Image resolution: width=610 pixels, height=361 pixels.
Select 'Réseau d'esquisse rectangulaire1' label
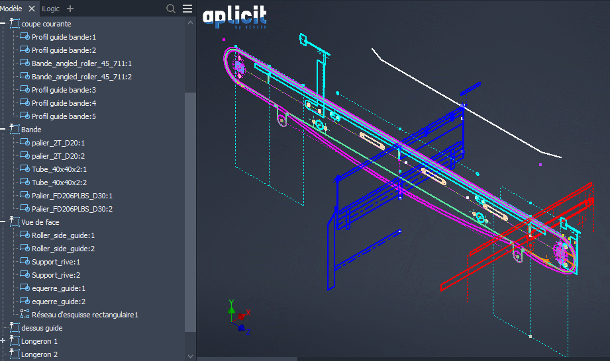click(x=85, y=315)
